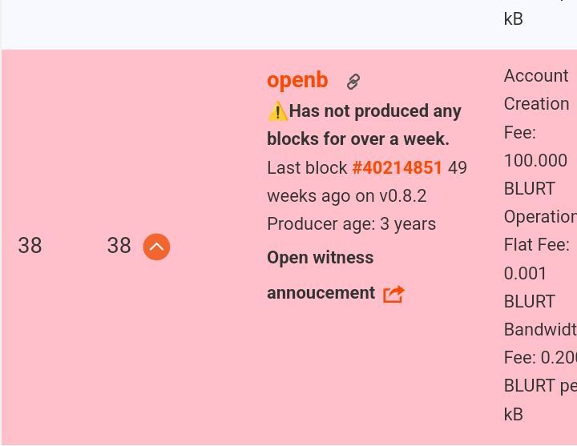
Task: Click the "Last block" label
Action: [x=307, y=168]
